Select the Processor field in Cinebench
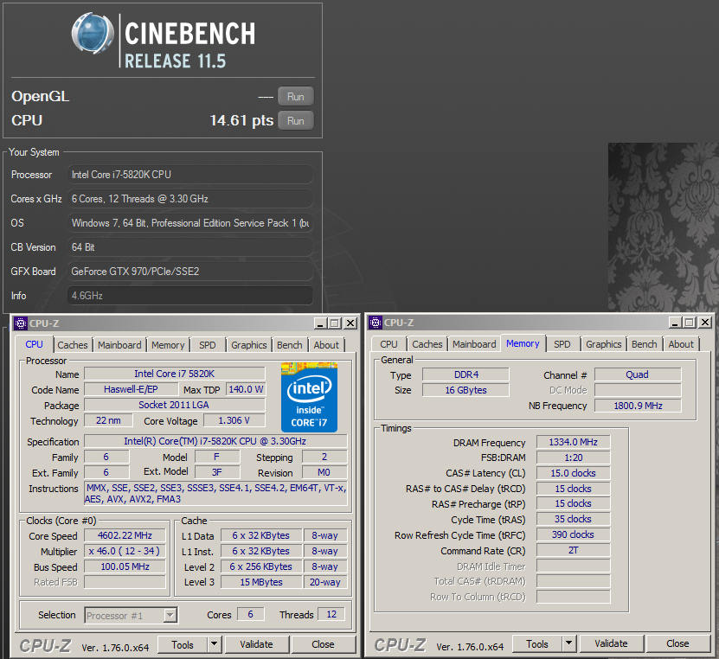This screenshot has width=719, height=659. 190,175
